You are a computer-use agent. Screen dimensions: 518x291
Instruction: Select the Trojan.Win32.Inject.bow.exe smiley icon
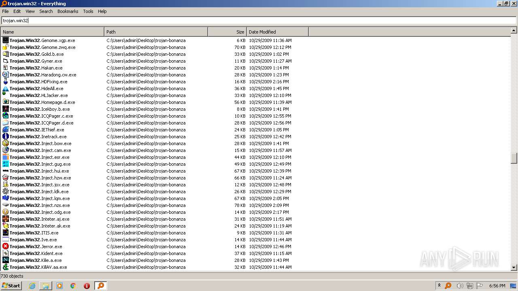6,143
